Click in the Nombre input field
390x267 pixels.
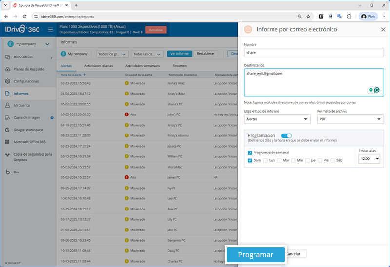[x=313, y=52]
